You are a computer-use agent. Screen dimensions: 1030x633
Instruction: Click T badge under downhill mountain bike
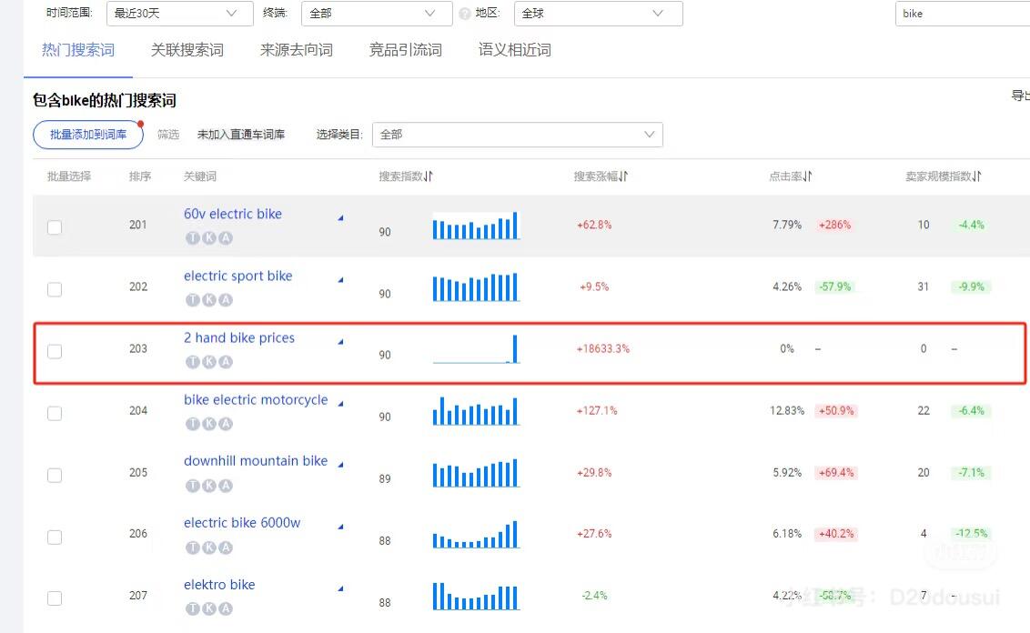(x=193, y=486)
